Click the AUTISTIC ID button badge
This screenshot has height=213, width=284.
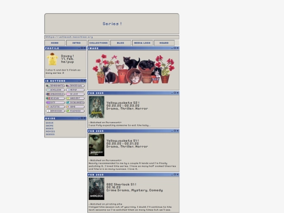pyautogui.click(x=55, y=107)
